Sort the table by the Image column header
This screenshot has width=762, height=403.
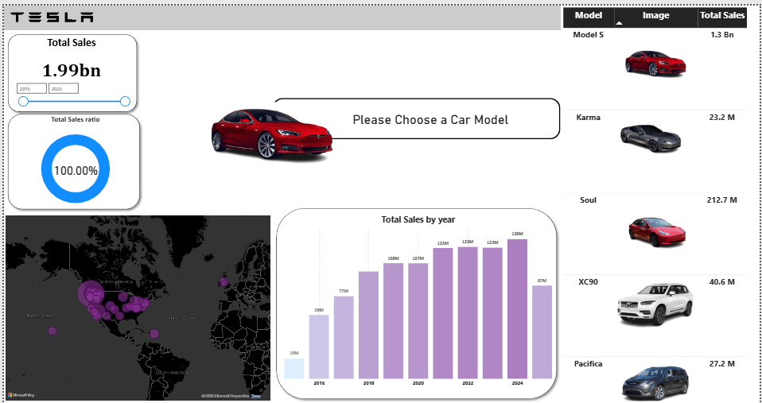click(656, 16)
